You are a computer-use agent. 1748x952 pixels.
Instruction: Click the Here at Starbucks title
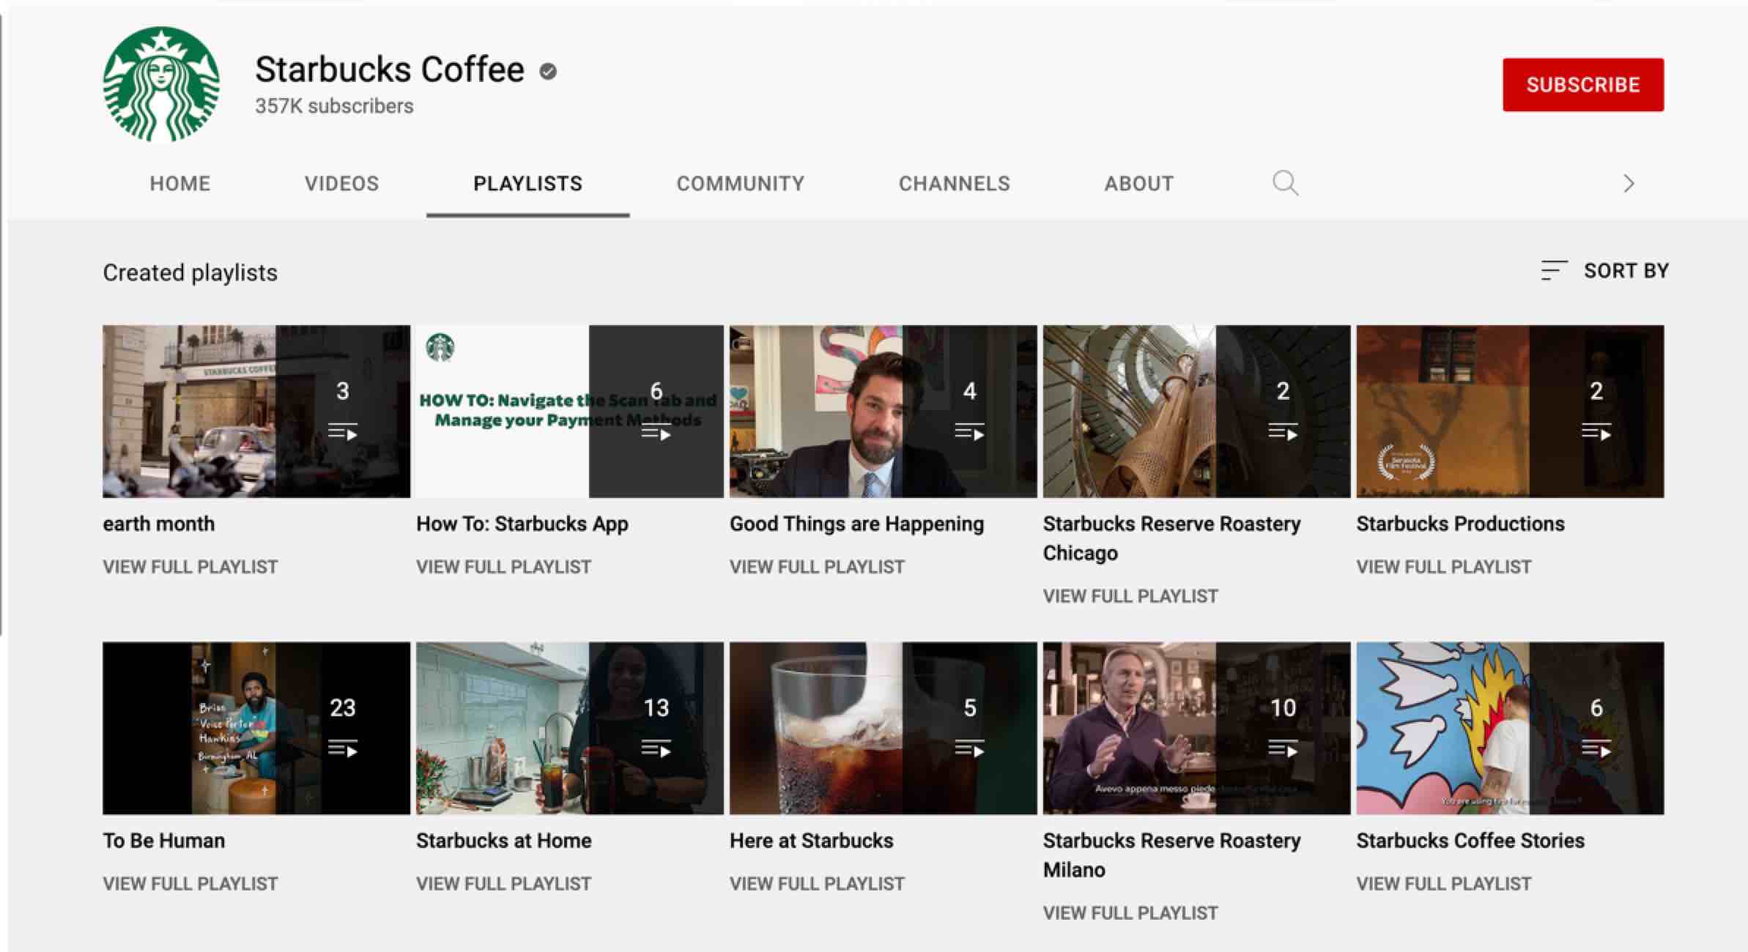coord(811,841)
